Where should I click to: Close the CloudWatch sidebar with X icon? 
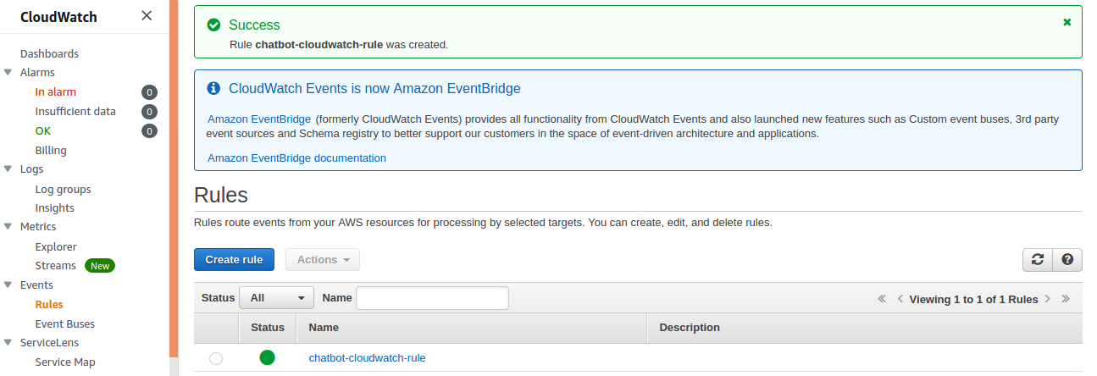147,15
